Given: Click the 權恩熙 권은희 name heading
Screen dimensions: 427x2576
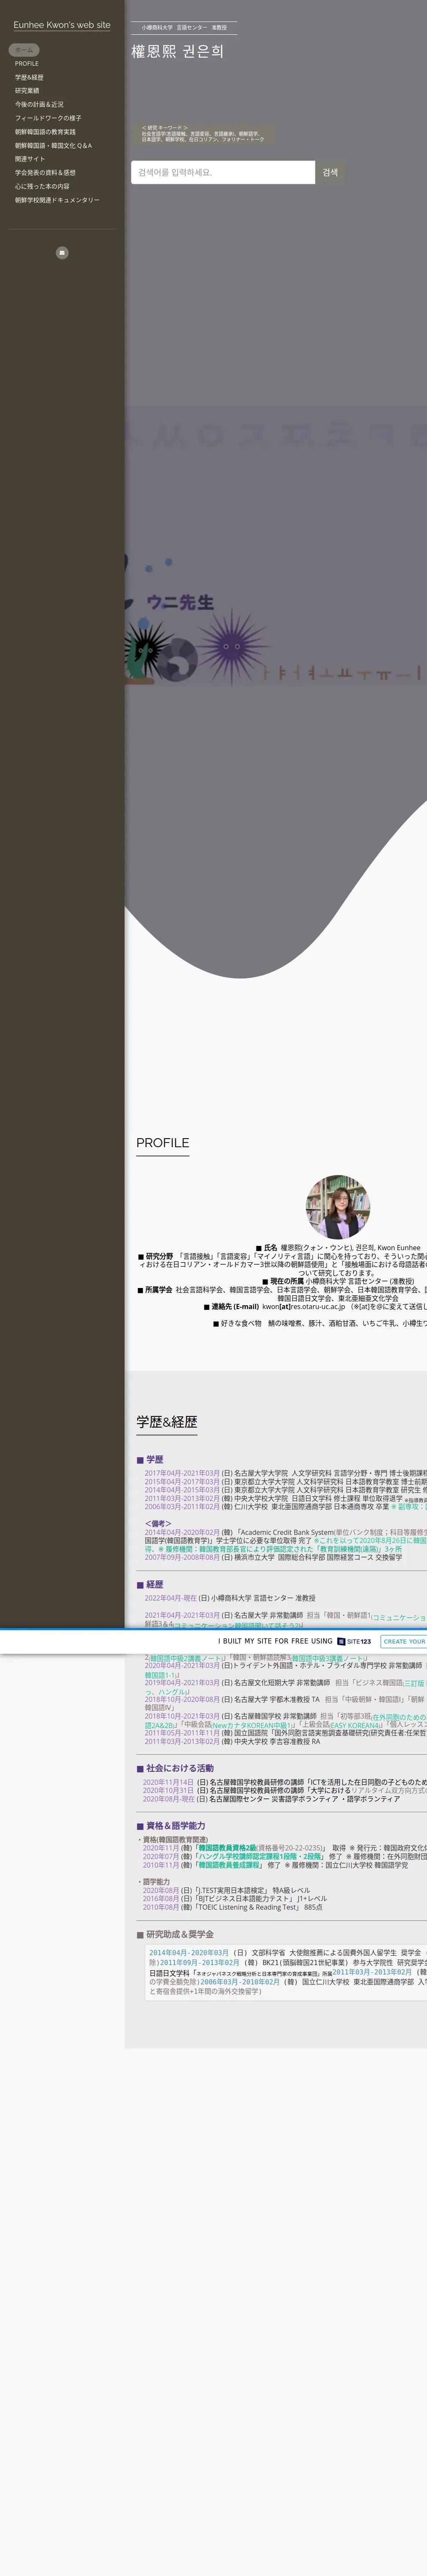Looking at the screenshot, I should (178, 51).
